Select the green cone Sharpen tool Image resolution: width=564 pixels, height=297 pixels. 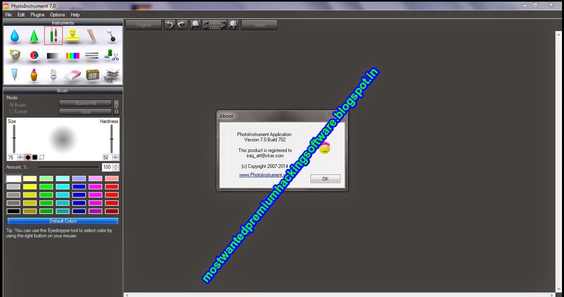tap(34, 36)
